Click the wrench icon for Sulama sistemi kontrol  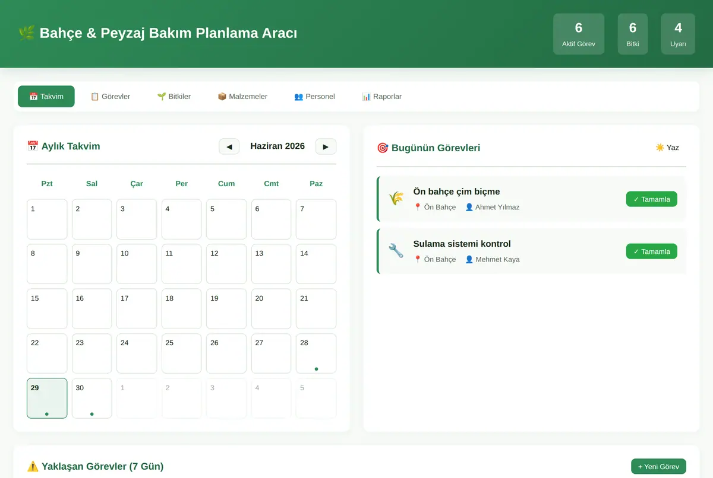tap(396, 251)
